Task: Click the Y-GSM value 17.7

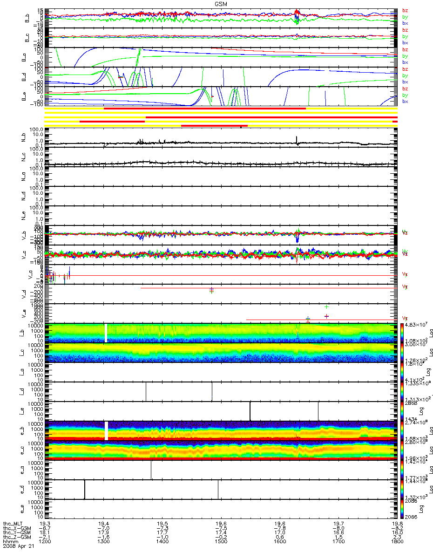Action: coord(162,532)
